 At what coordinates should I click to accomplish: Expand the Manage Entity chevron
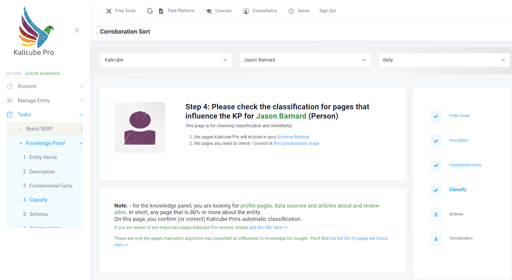click(82, 101)
